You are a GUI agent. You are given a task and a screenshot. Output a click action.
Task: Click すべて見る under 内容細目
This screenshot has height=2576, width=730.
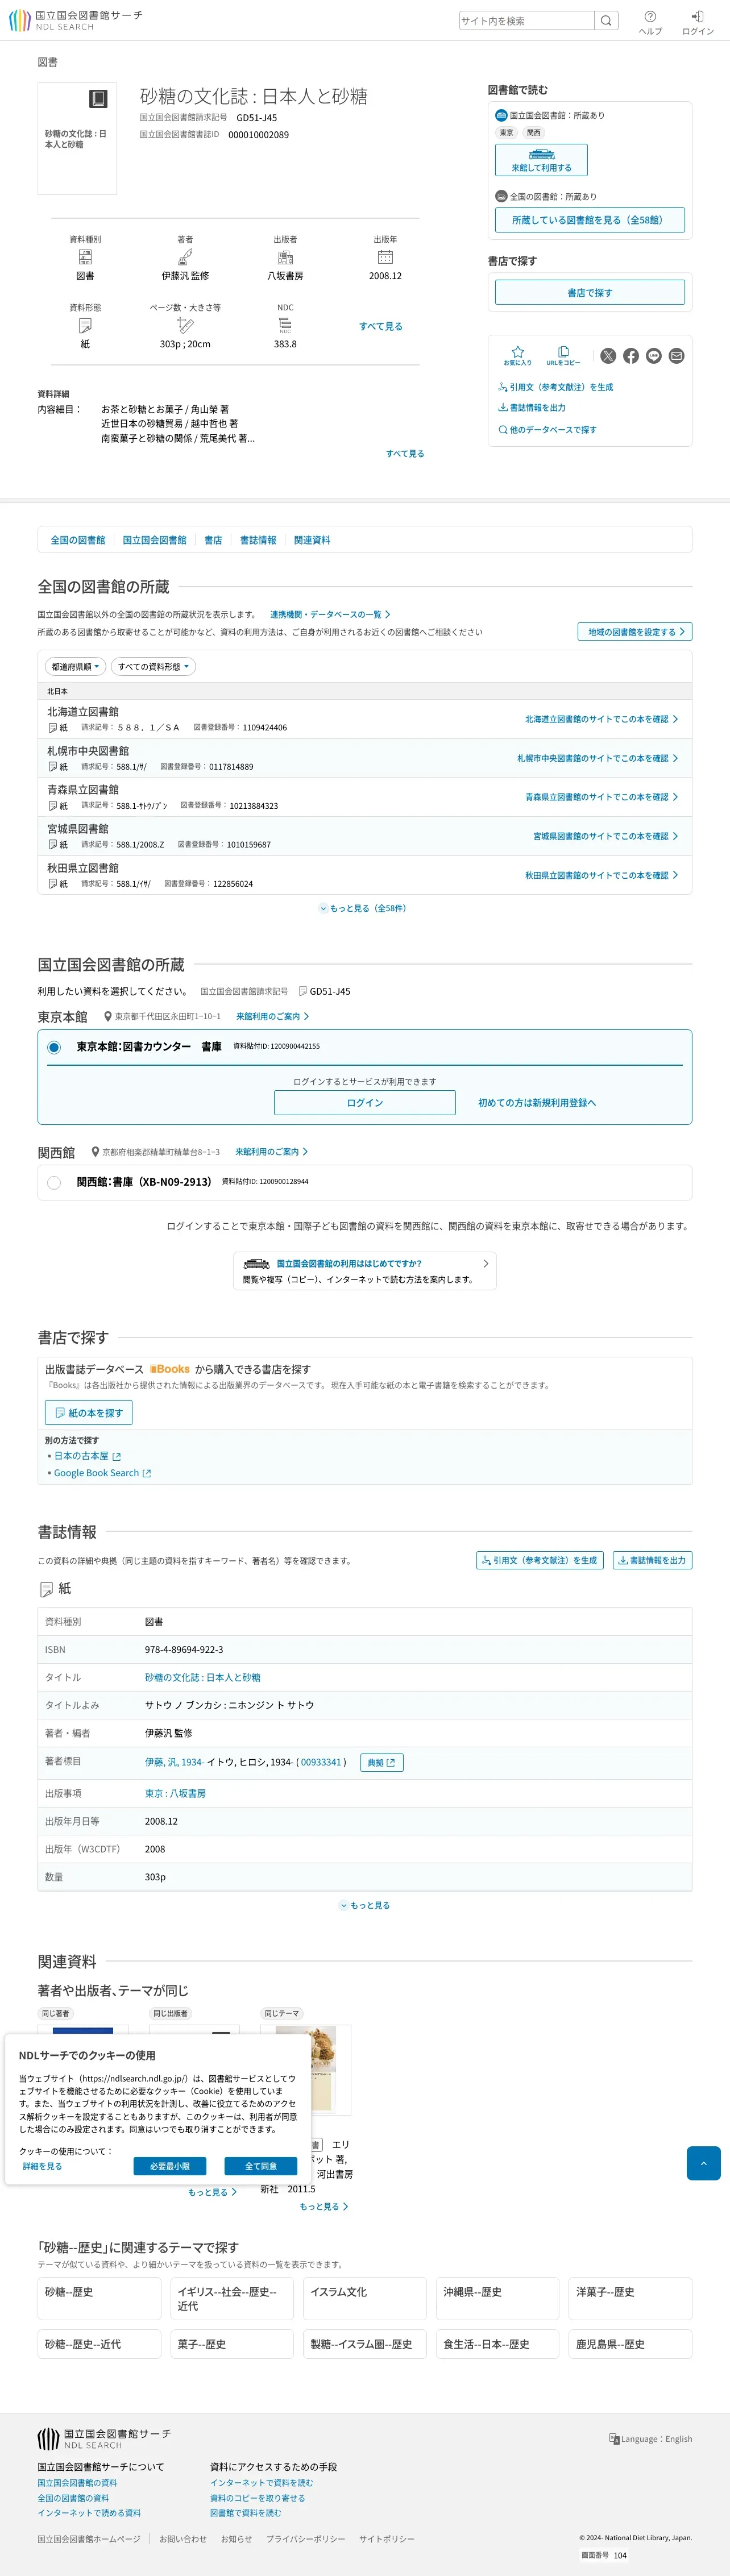pyautogui.click(x=405, y=454)
